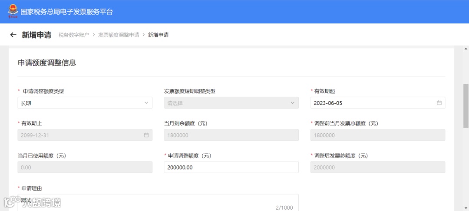Click the 申请调整额度 input with 200000.00

231,167
